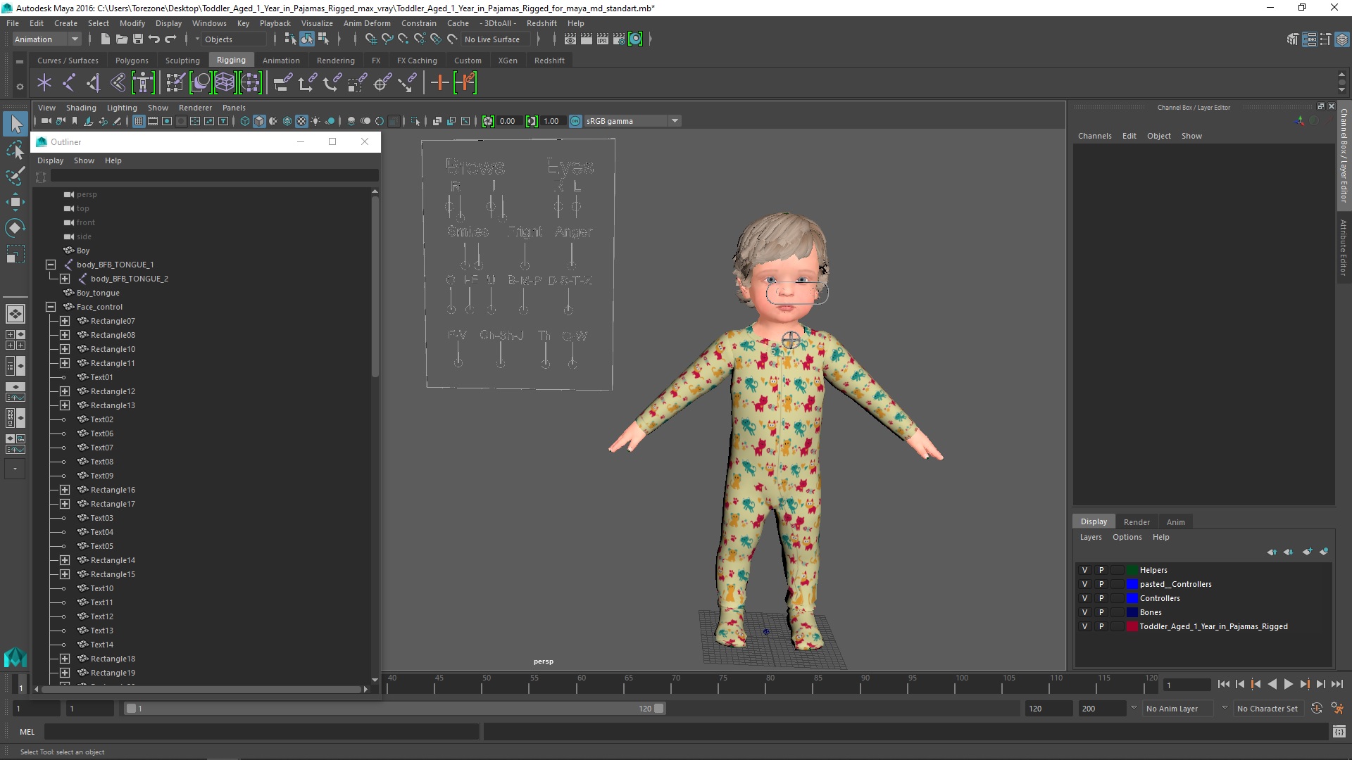Open the Anim Deform menu
Screen dimensions: 1352x760
tap(367, 23)
